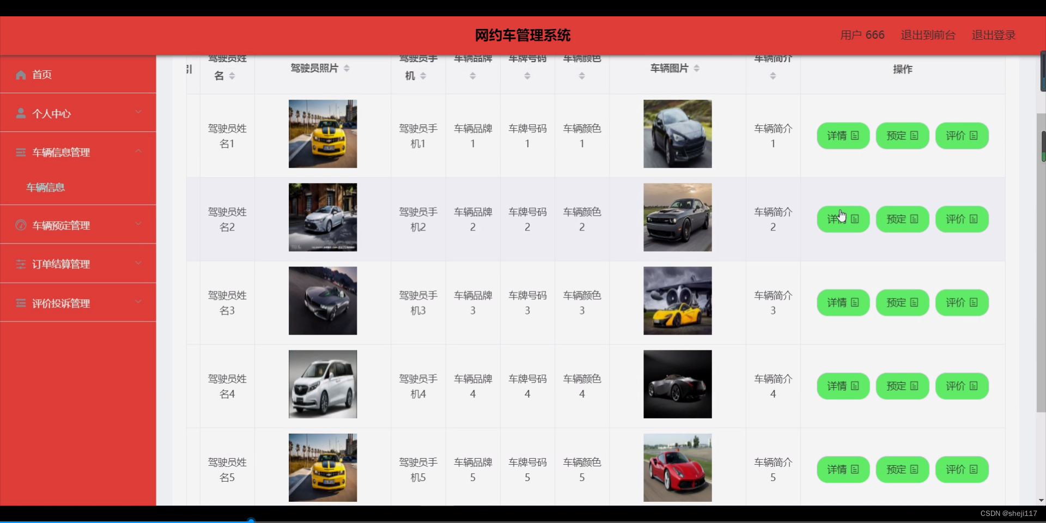Image resolution: width=1046 pixels, height=523 pixels.
Task: Open driver photo in 驾驶员姓名3 row
Action: pos(323,300)
